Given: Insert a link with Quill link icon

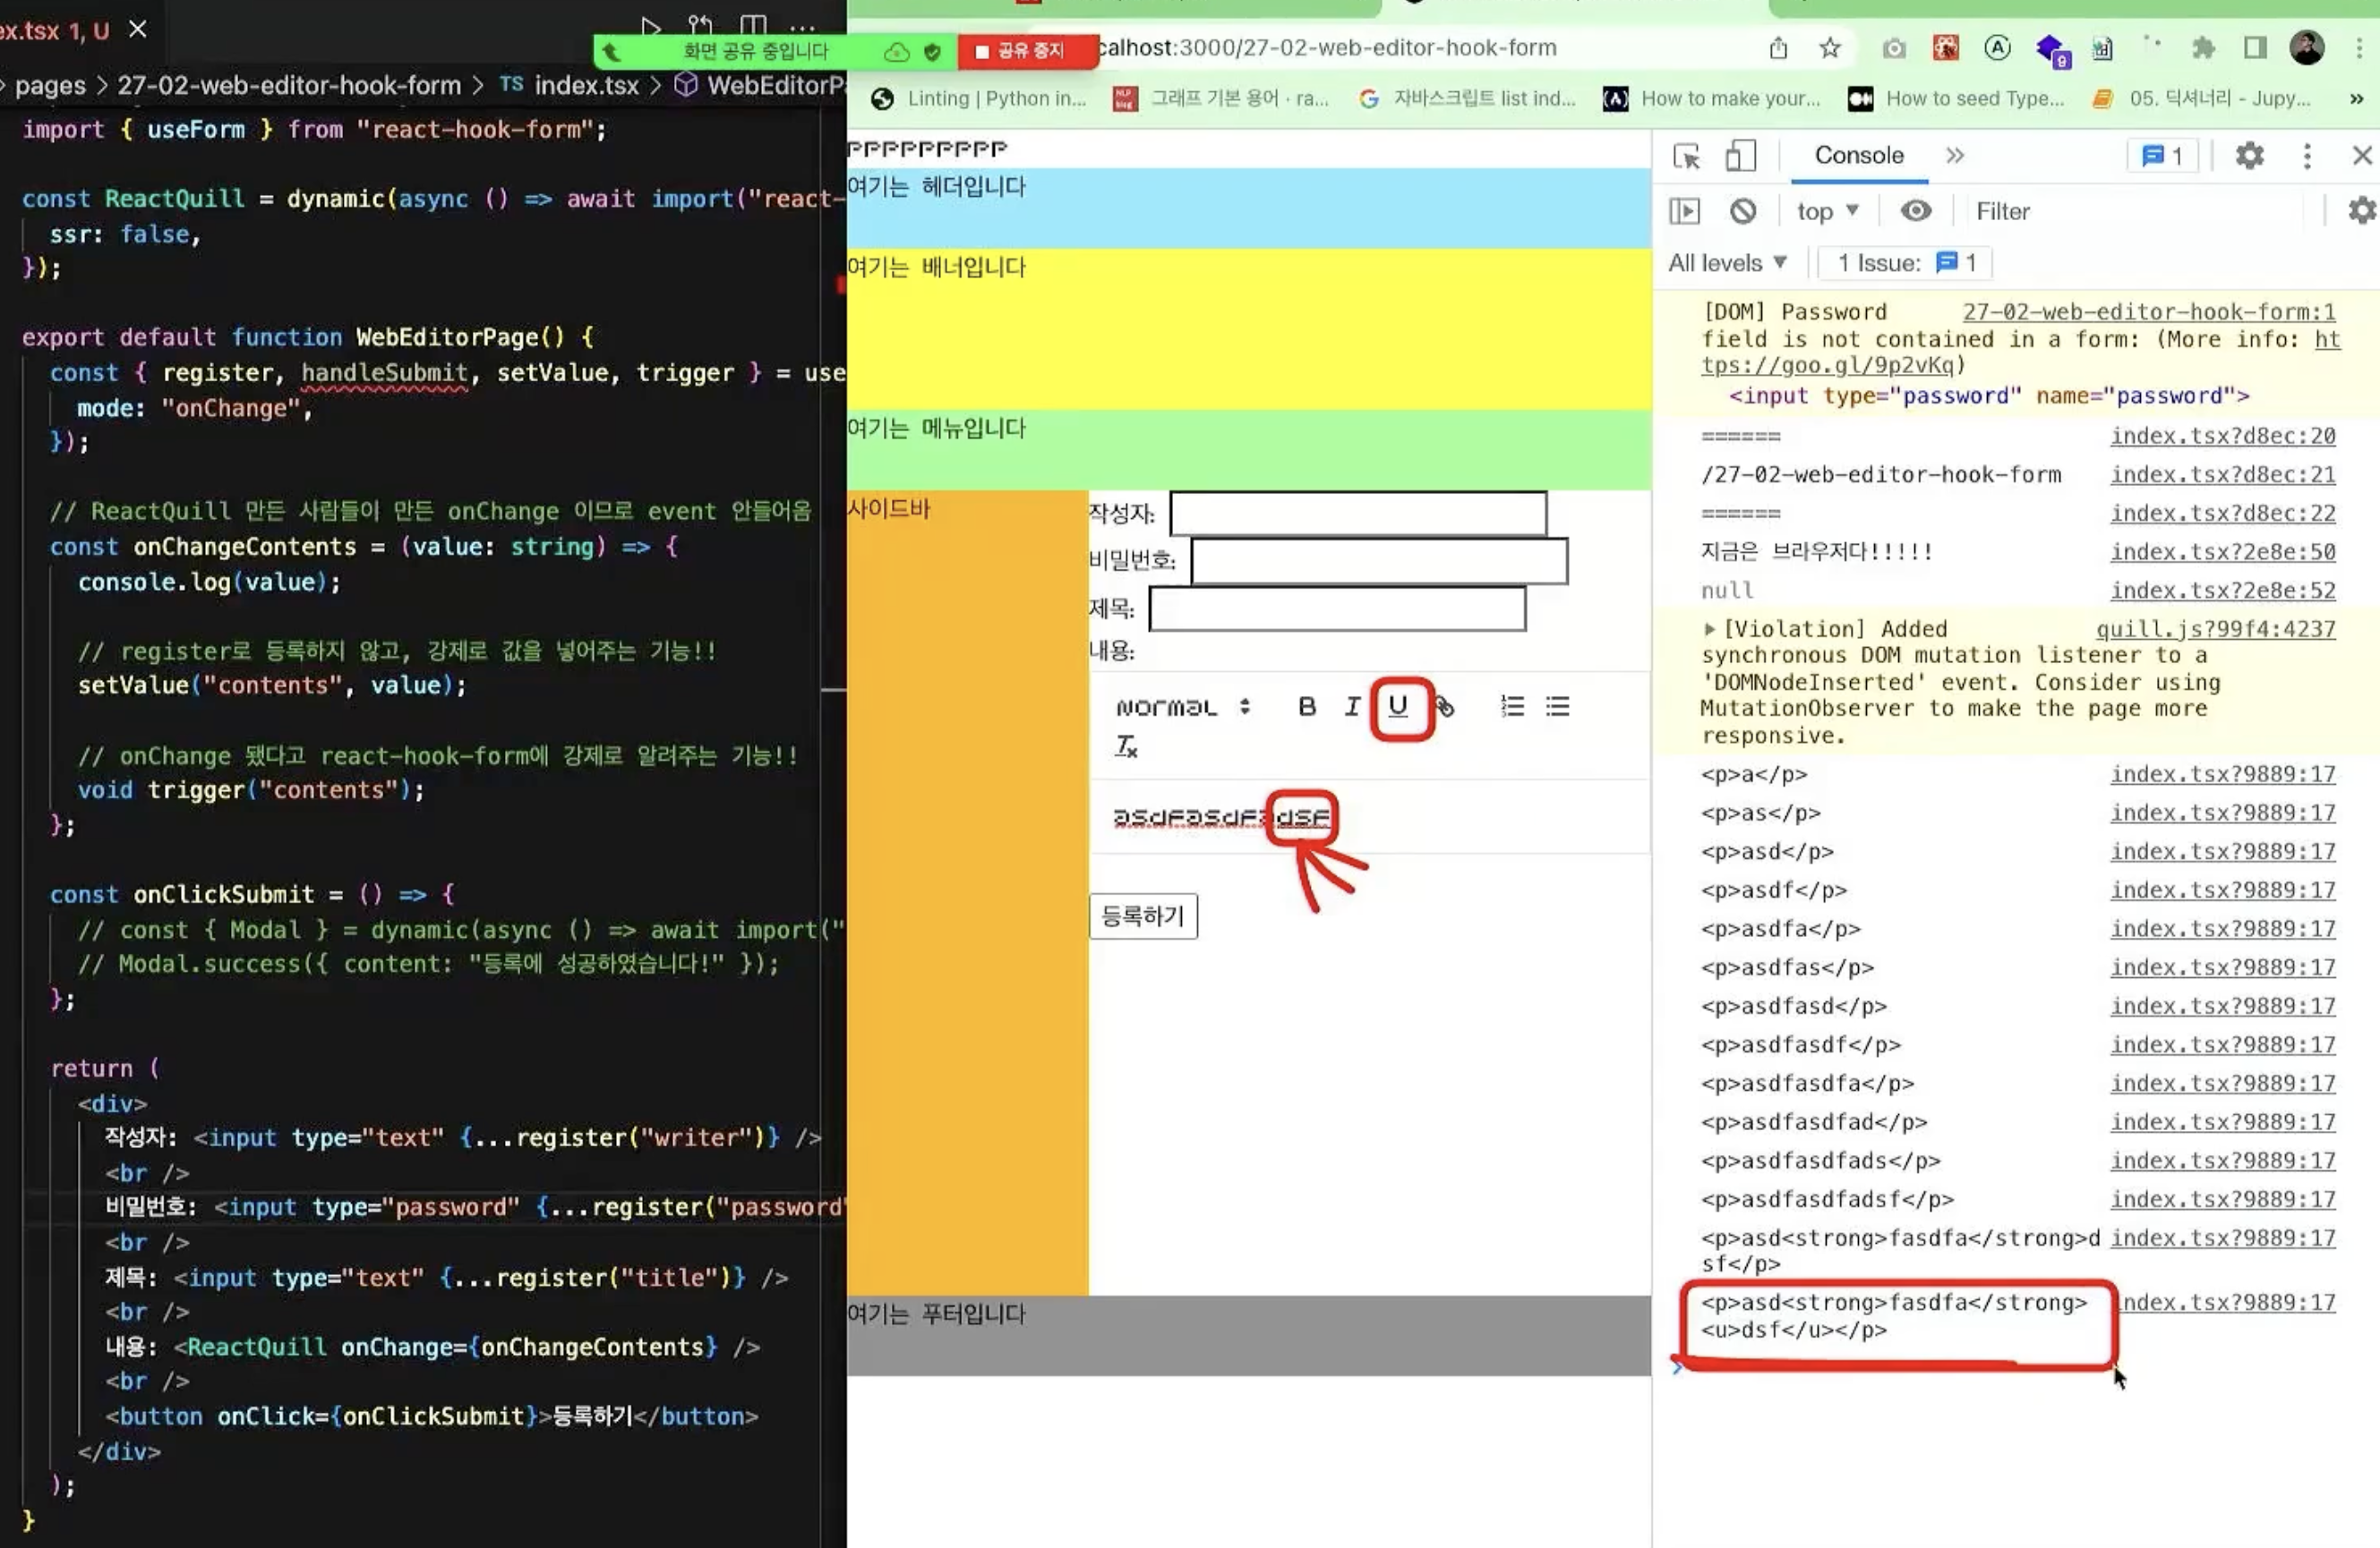Looking at the screenshot, I should (x=1445, y=707).
